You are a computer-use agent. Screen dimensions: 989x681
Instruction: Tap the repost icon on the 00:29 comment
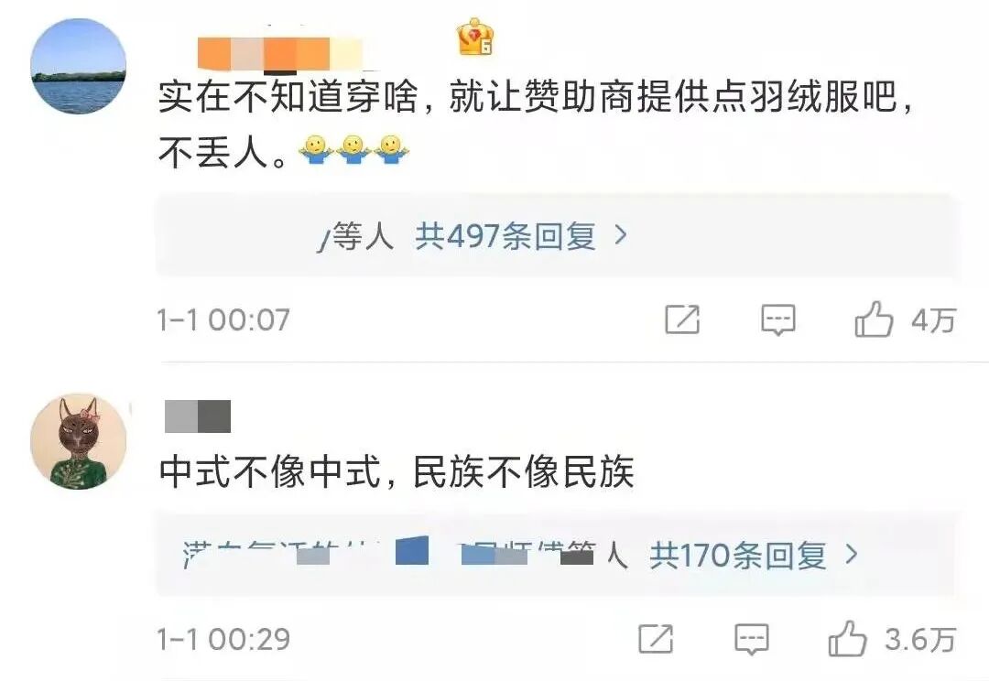point(656,639)
